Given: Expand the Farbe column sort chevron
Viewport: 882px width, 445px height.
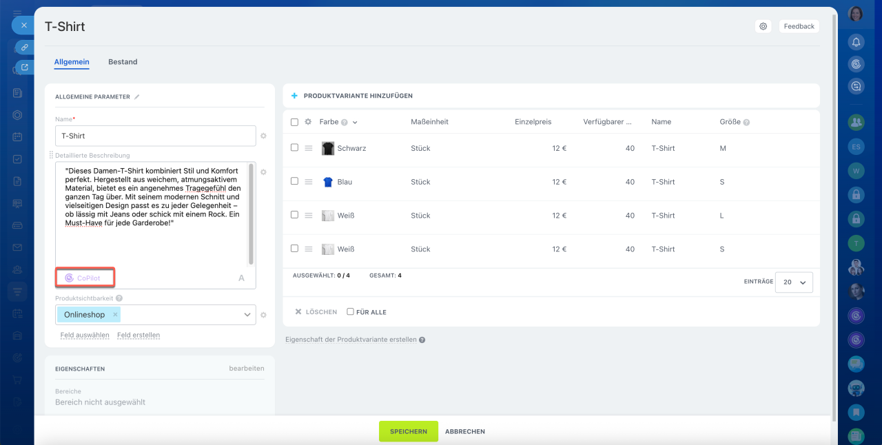Looking at the screenshot, I should coord(355,123).
